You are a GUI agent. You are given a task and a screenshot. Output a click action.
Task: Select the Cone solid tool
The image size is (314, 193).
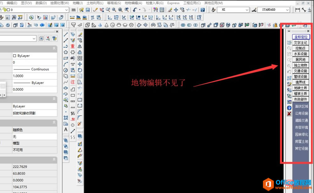point(106,25)
